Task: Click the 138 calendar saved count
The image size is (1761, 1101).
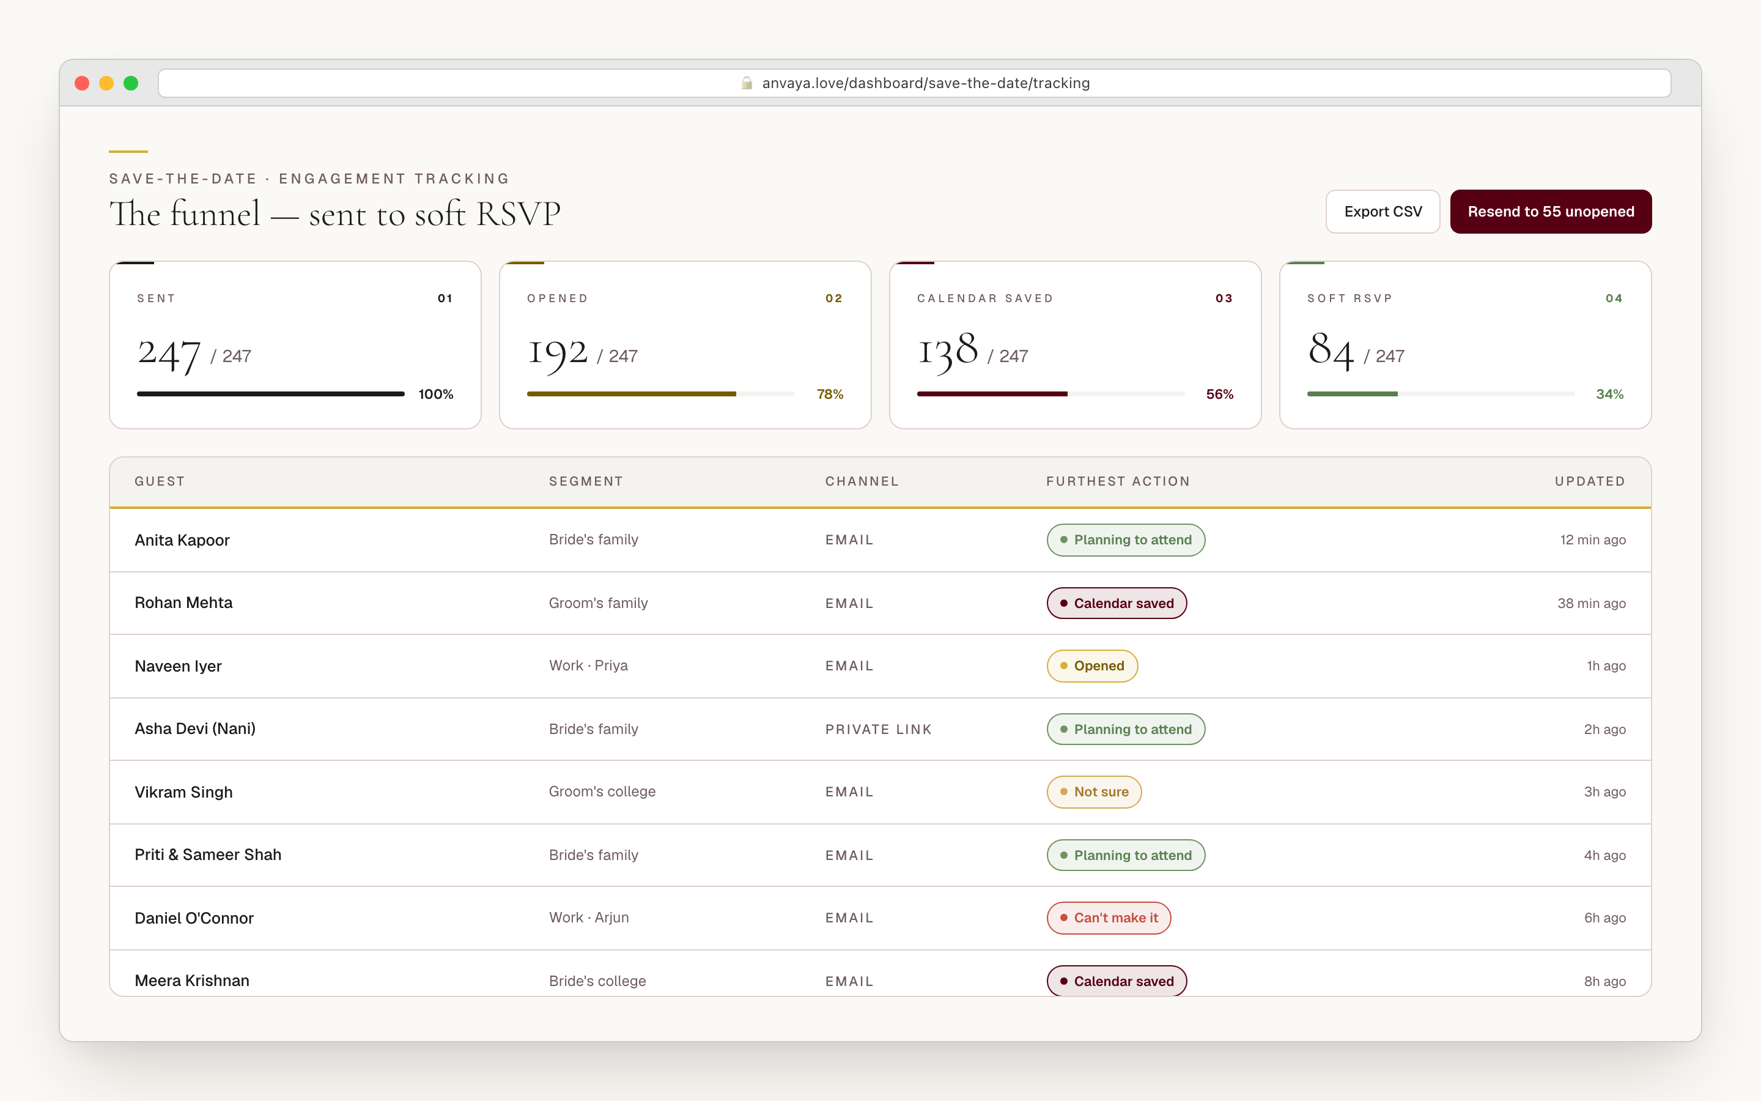Action: pos(947,352)
